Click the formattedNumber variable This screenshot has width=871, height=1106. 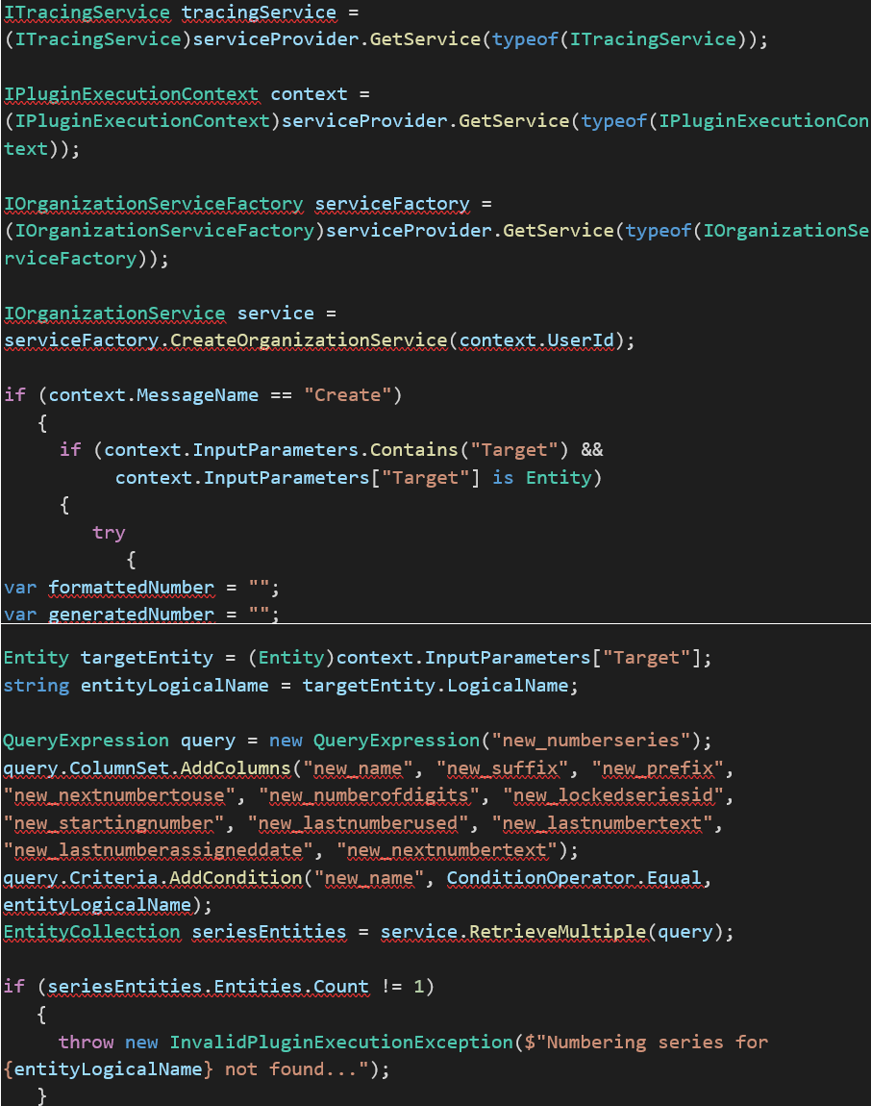(131, 588)
